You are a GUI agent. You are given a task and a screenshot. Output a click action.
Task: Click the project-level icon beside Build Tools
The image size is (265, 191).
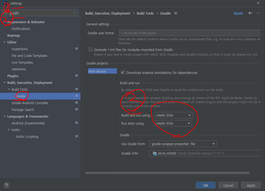pos(76,89)
